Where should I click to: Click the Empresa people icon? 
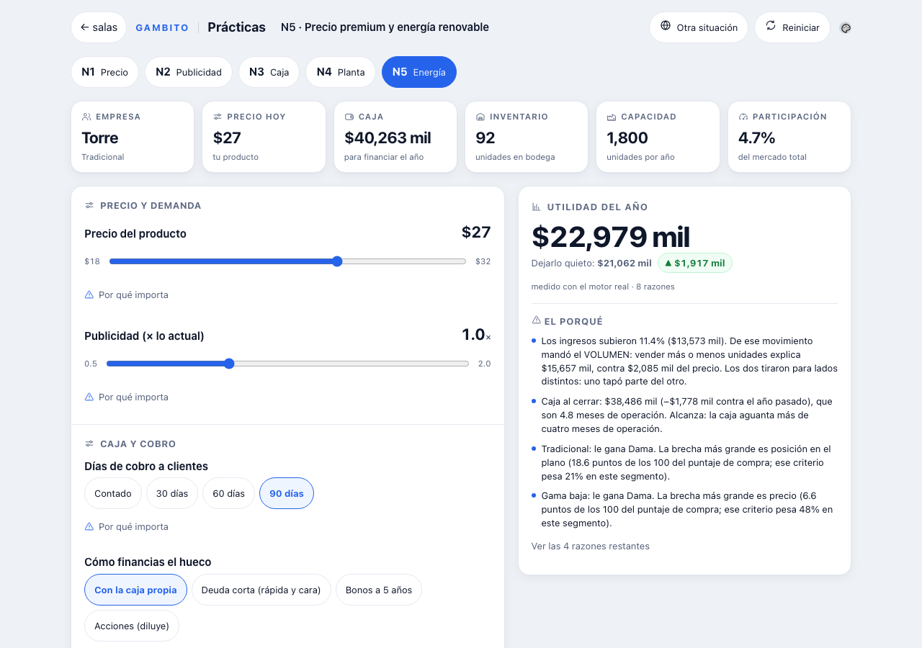86,117
